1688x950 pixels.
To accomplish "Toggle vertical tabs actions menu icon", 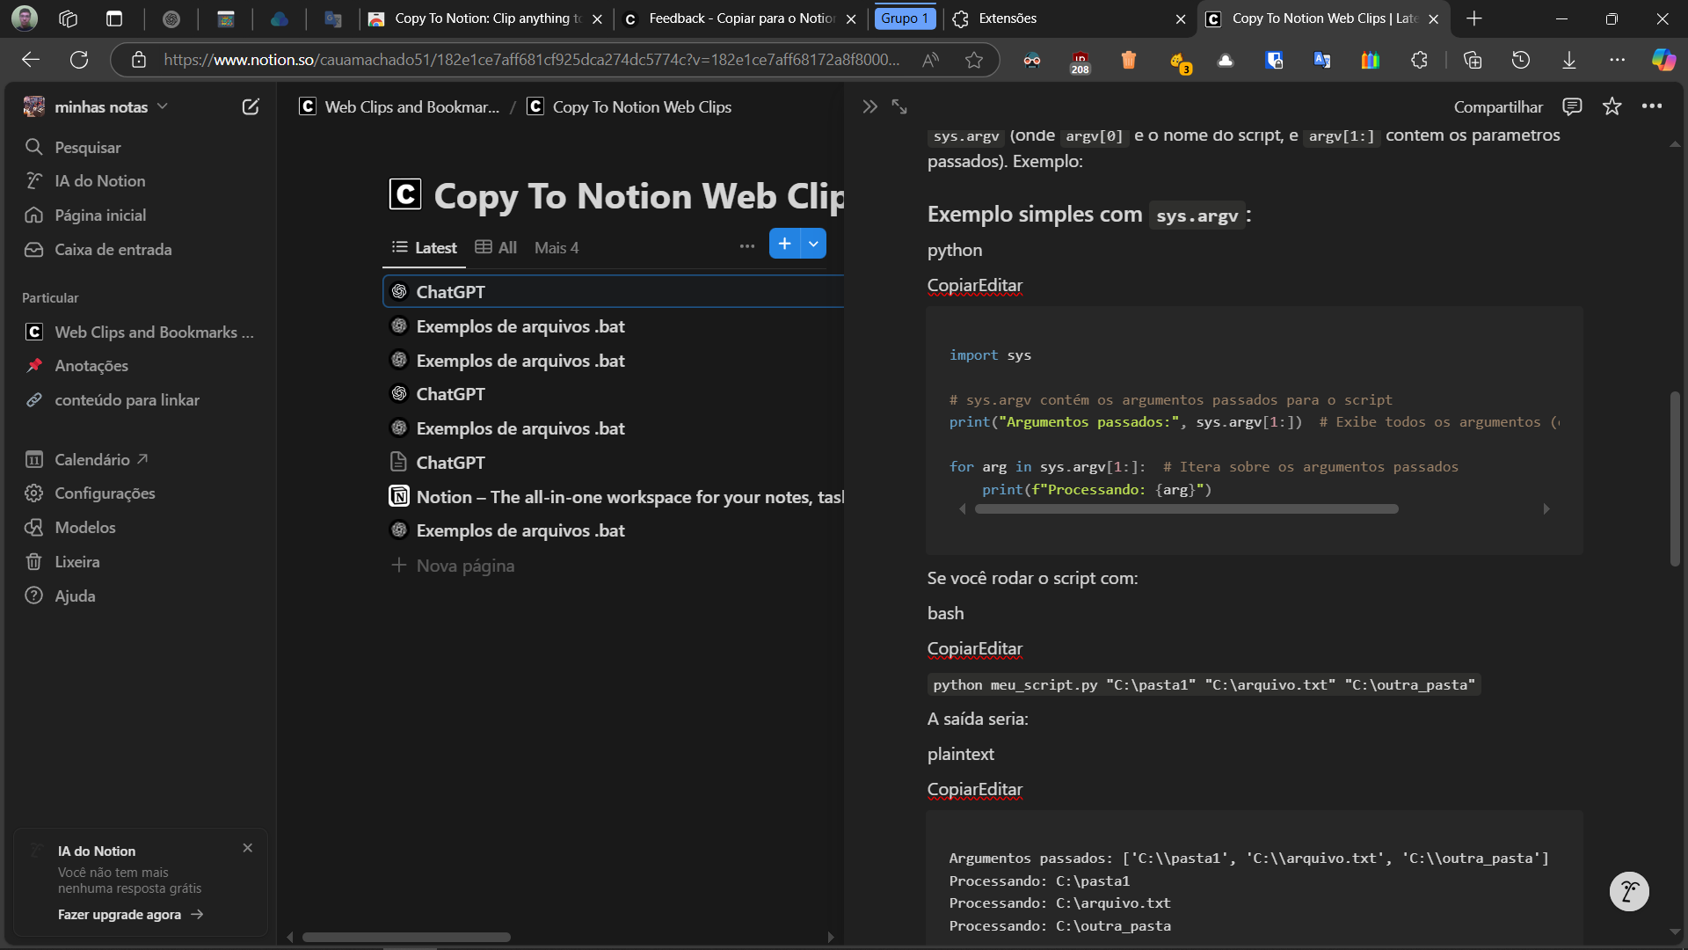I will [x=114, y=18].
